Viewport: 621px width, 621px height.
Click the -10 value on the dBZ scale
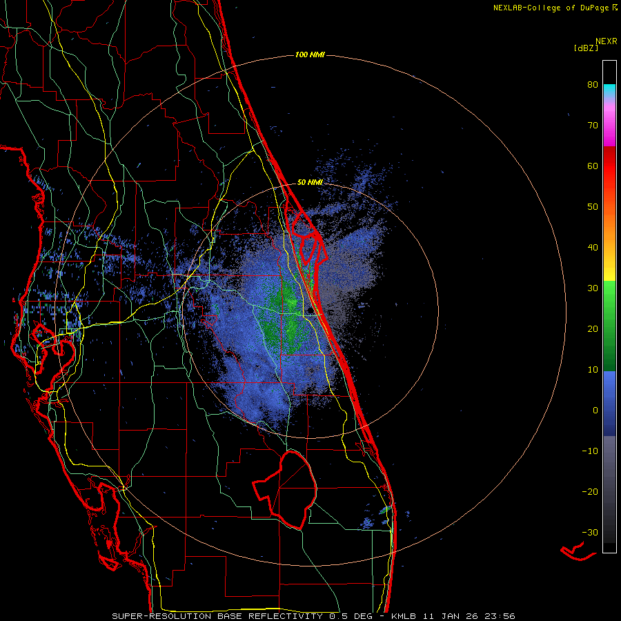[x=590, y=451]
